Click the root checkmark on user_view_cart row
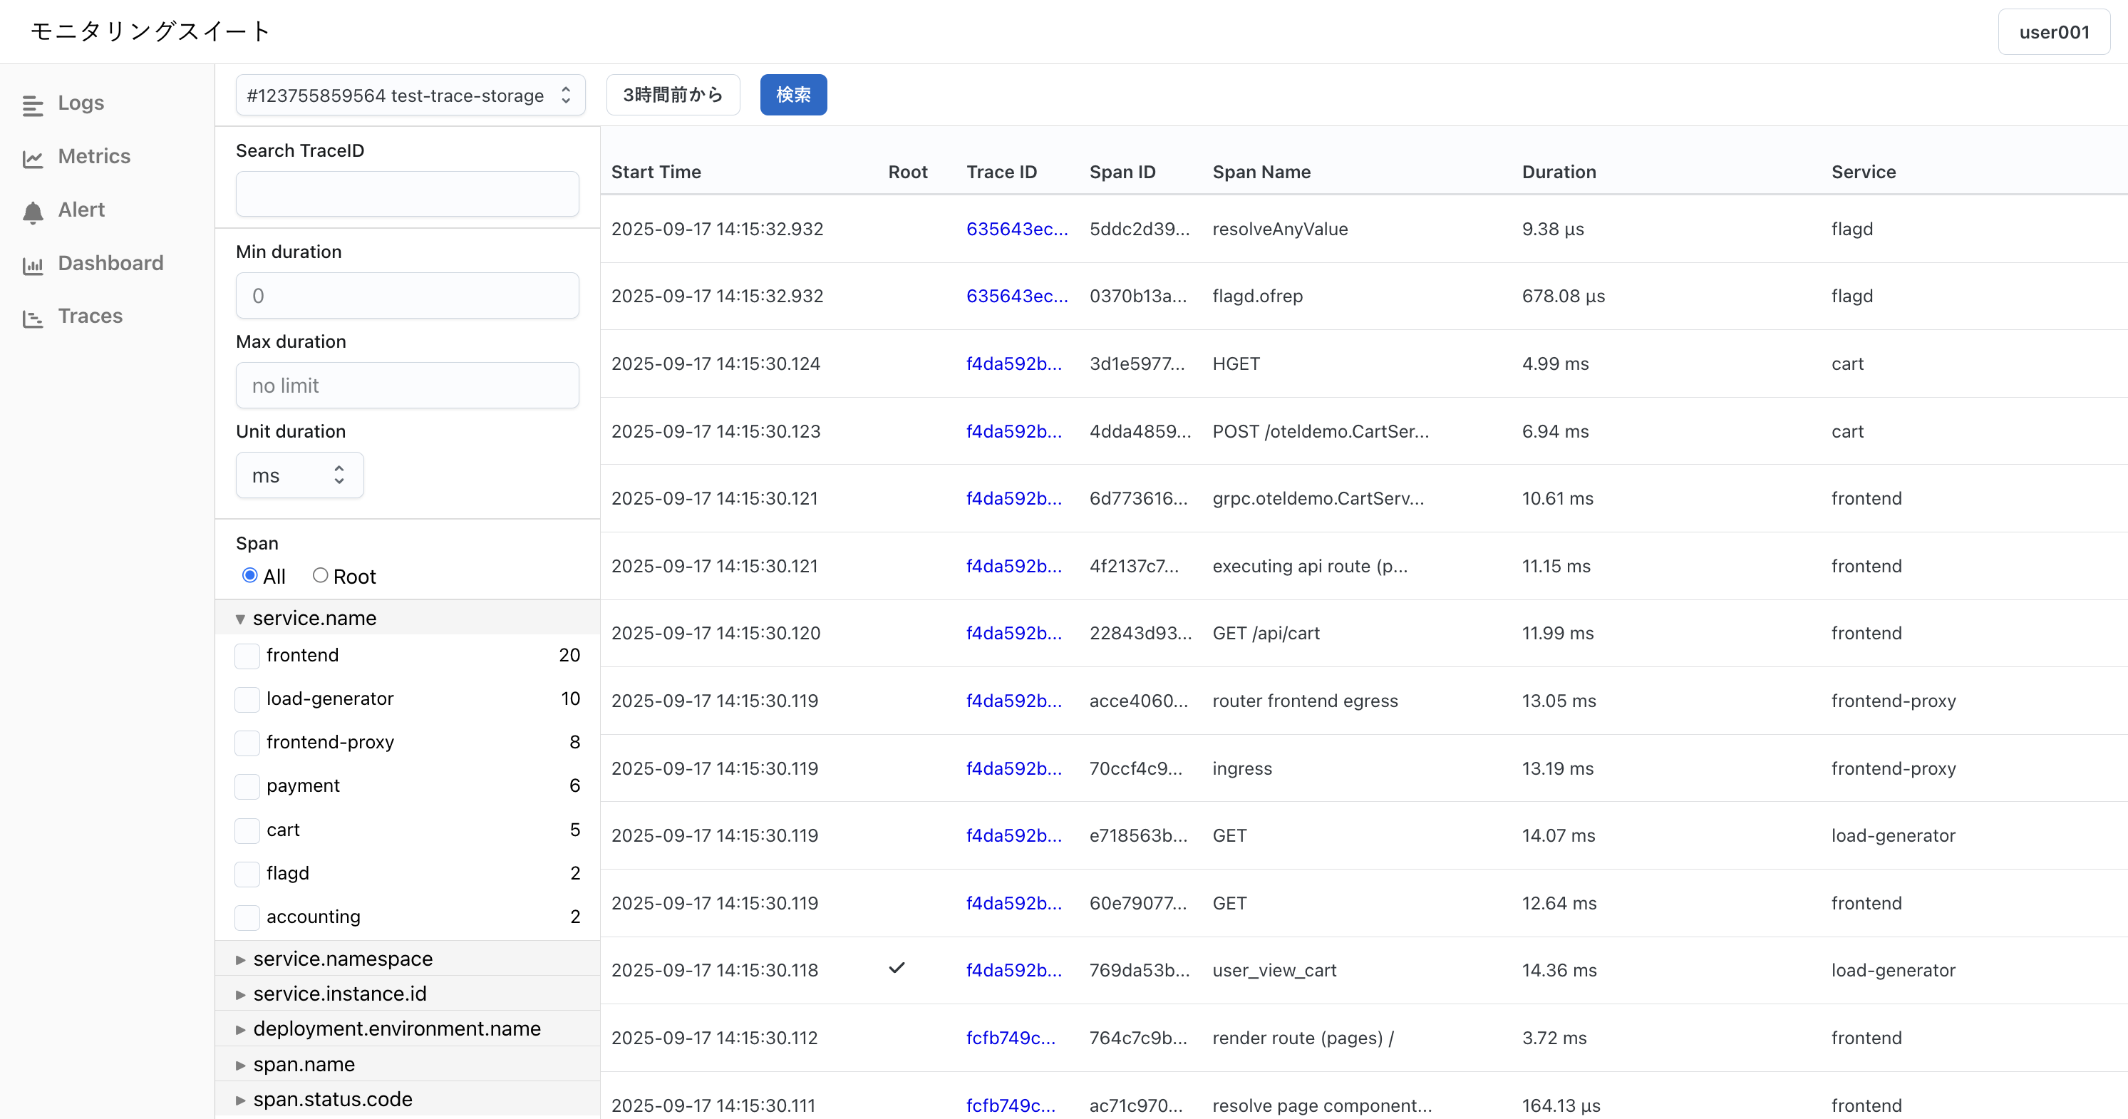This screenshot has height=1119, width=2128. point(897,968)
